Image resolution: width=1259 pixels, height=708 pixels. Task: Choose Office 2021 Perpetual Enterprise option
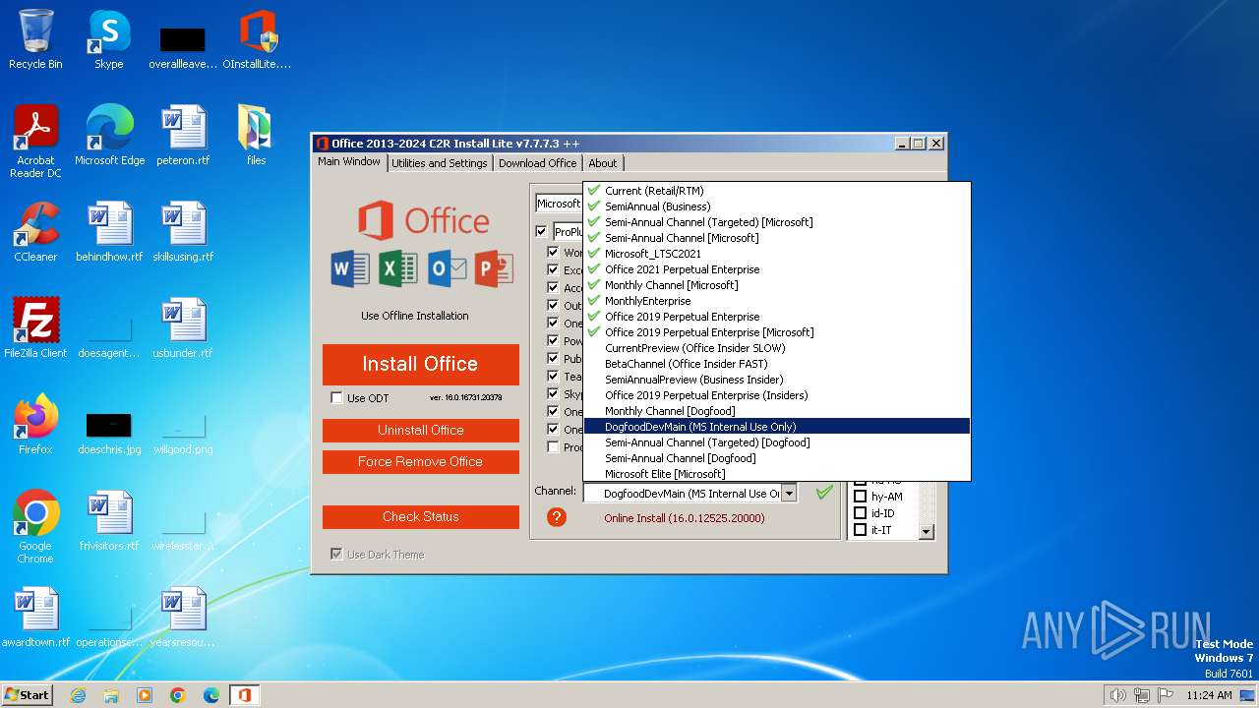[x=776, y=269]
